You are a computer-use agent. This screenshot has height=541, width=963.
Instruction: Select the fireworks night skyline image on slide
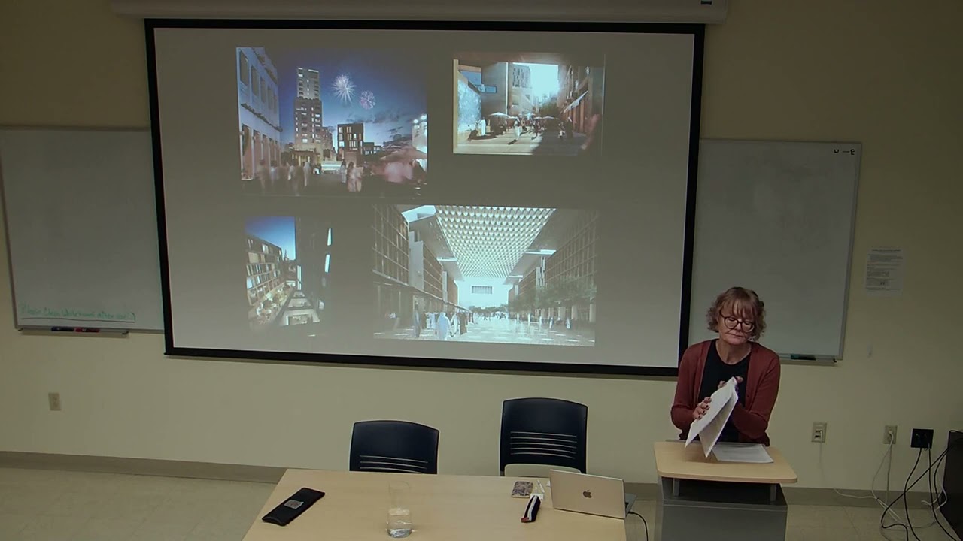(x=333, y=119)
